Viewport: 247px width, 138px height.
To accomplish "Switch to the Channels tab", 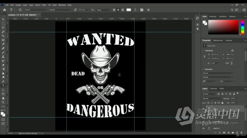I will pyautogui.click(x=213, y=89).
